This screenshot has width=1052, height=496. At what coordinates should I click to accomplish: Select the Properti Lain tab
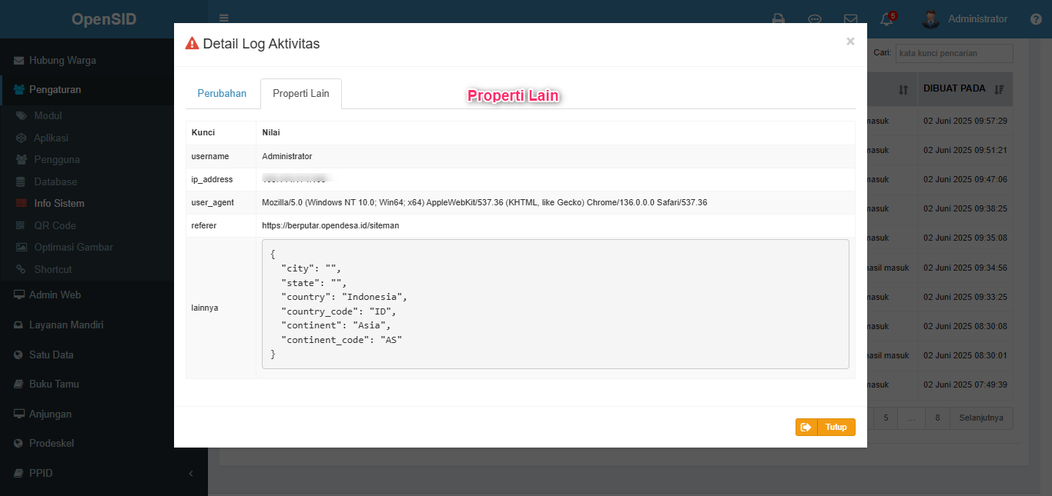pyautogui.click(x=301, y=93)
